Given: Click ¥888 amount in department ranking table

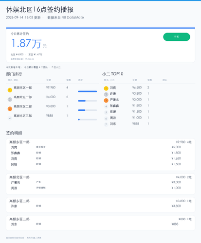Looking at the screenshot, I should (50, 116).
